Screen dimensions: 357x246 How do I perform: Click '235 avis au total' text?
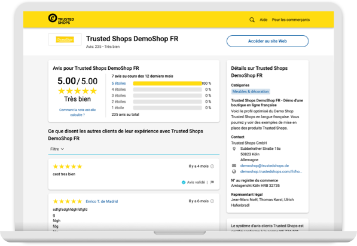pos(125,115)
